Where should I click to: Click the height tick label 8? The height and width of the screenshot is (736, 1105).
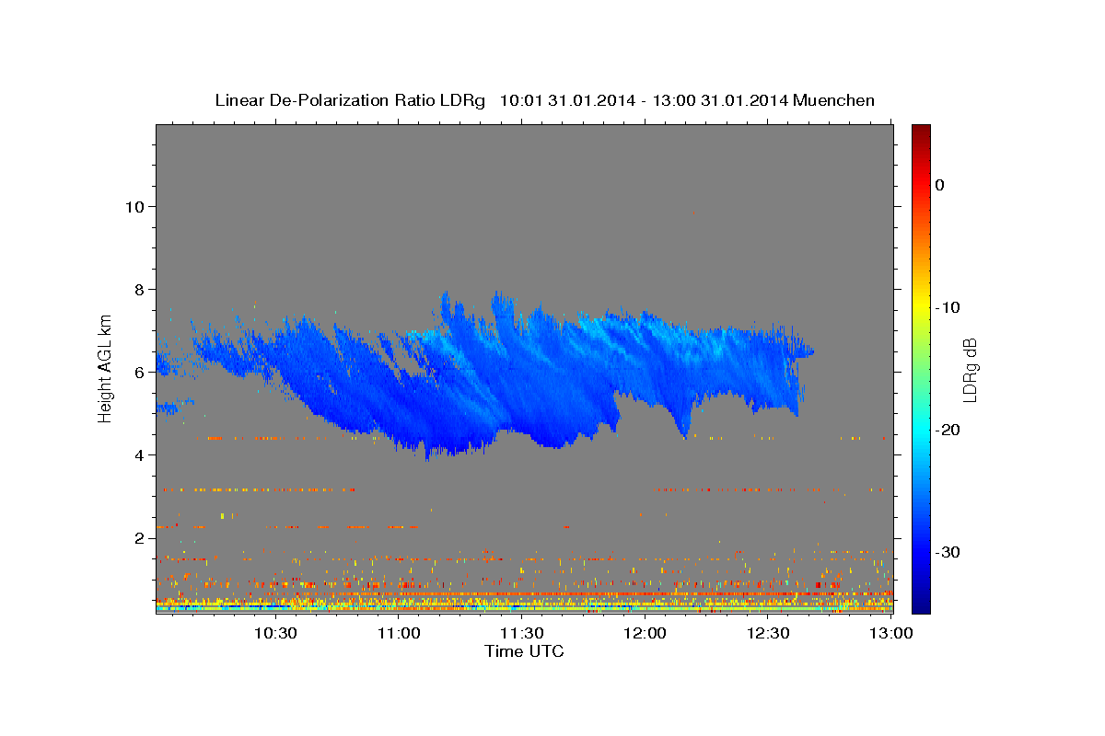tap(139, 289)
